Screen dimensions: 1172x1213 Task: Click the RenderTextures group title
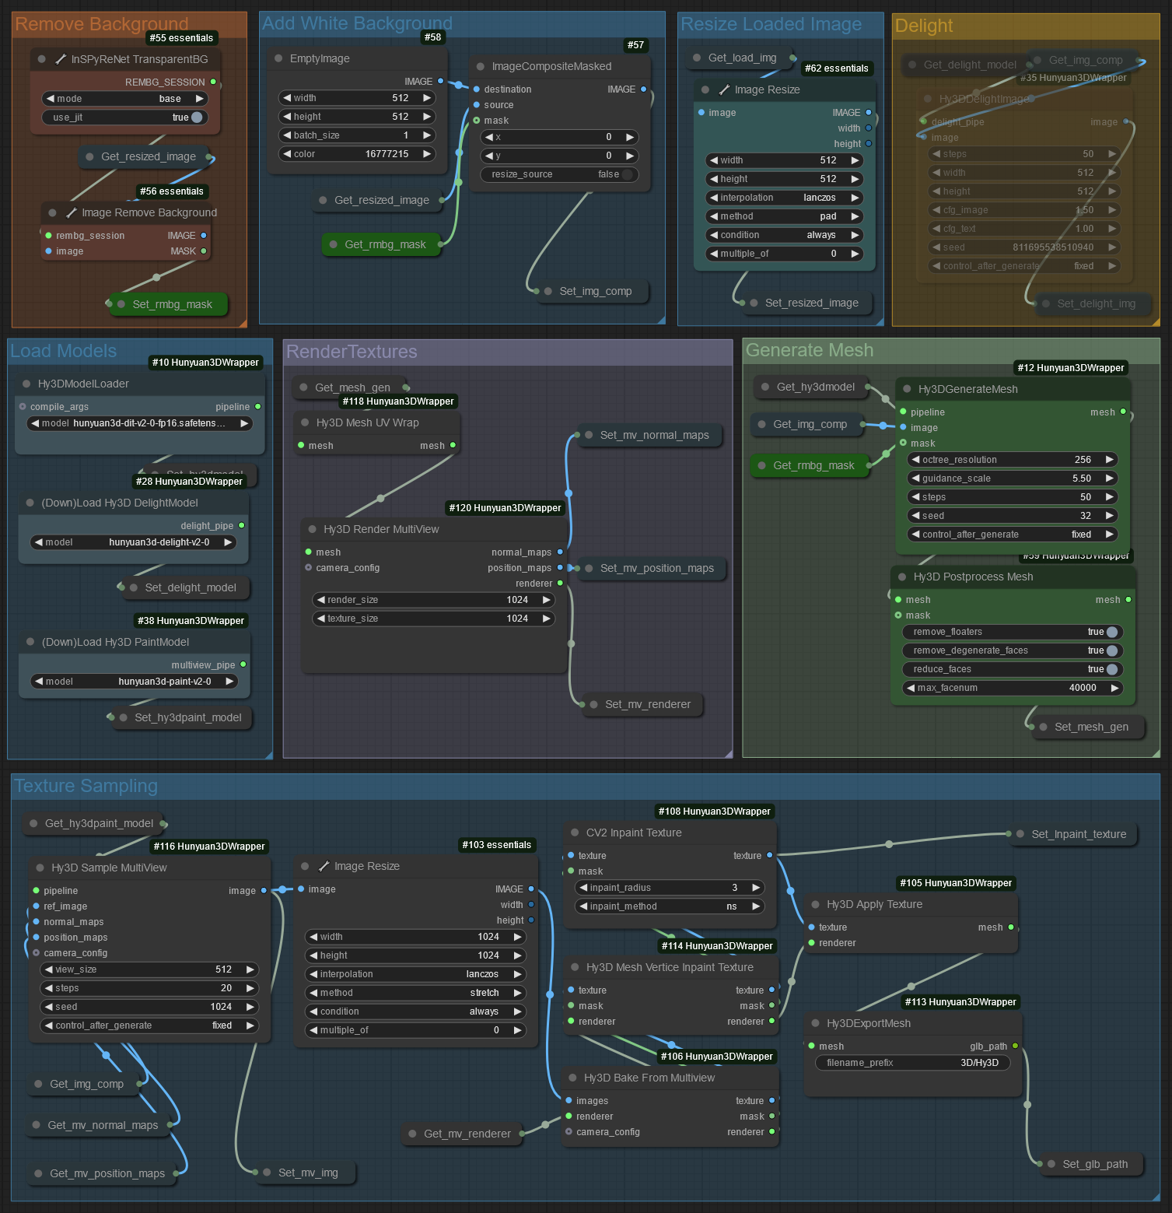click(352, 352)
